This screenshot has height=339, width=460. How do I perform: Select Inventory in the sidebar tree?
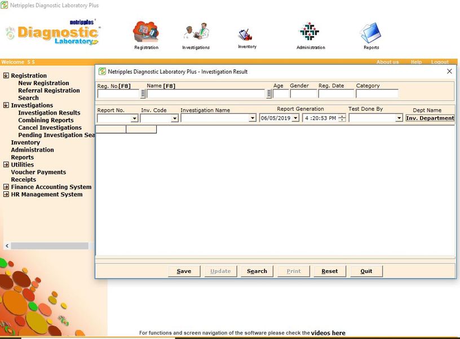pyautogui.click(x=25, y=142)
